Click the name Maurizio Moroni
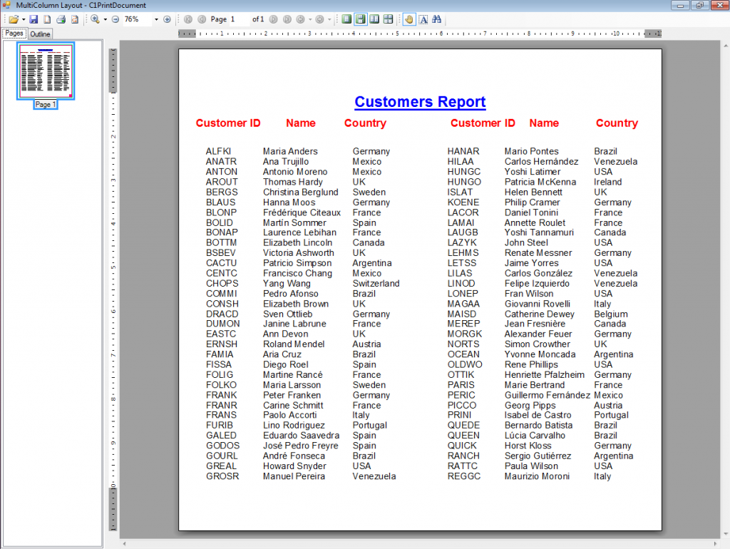 tap(537, 476)
